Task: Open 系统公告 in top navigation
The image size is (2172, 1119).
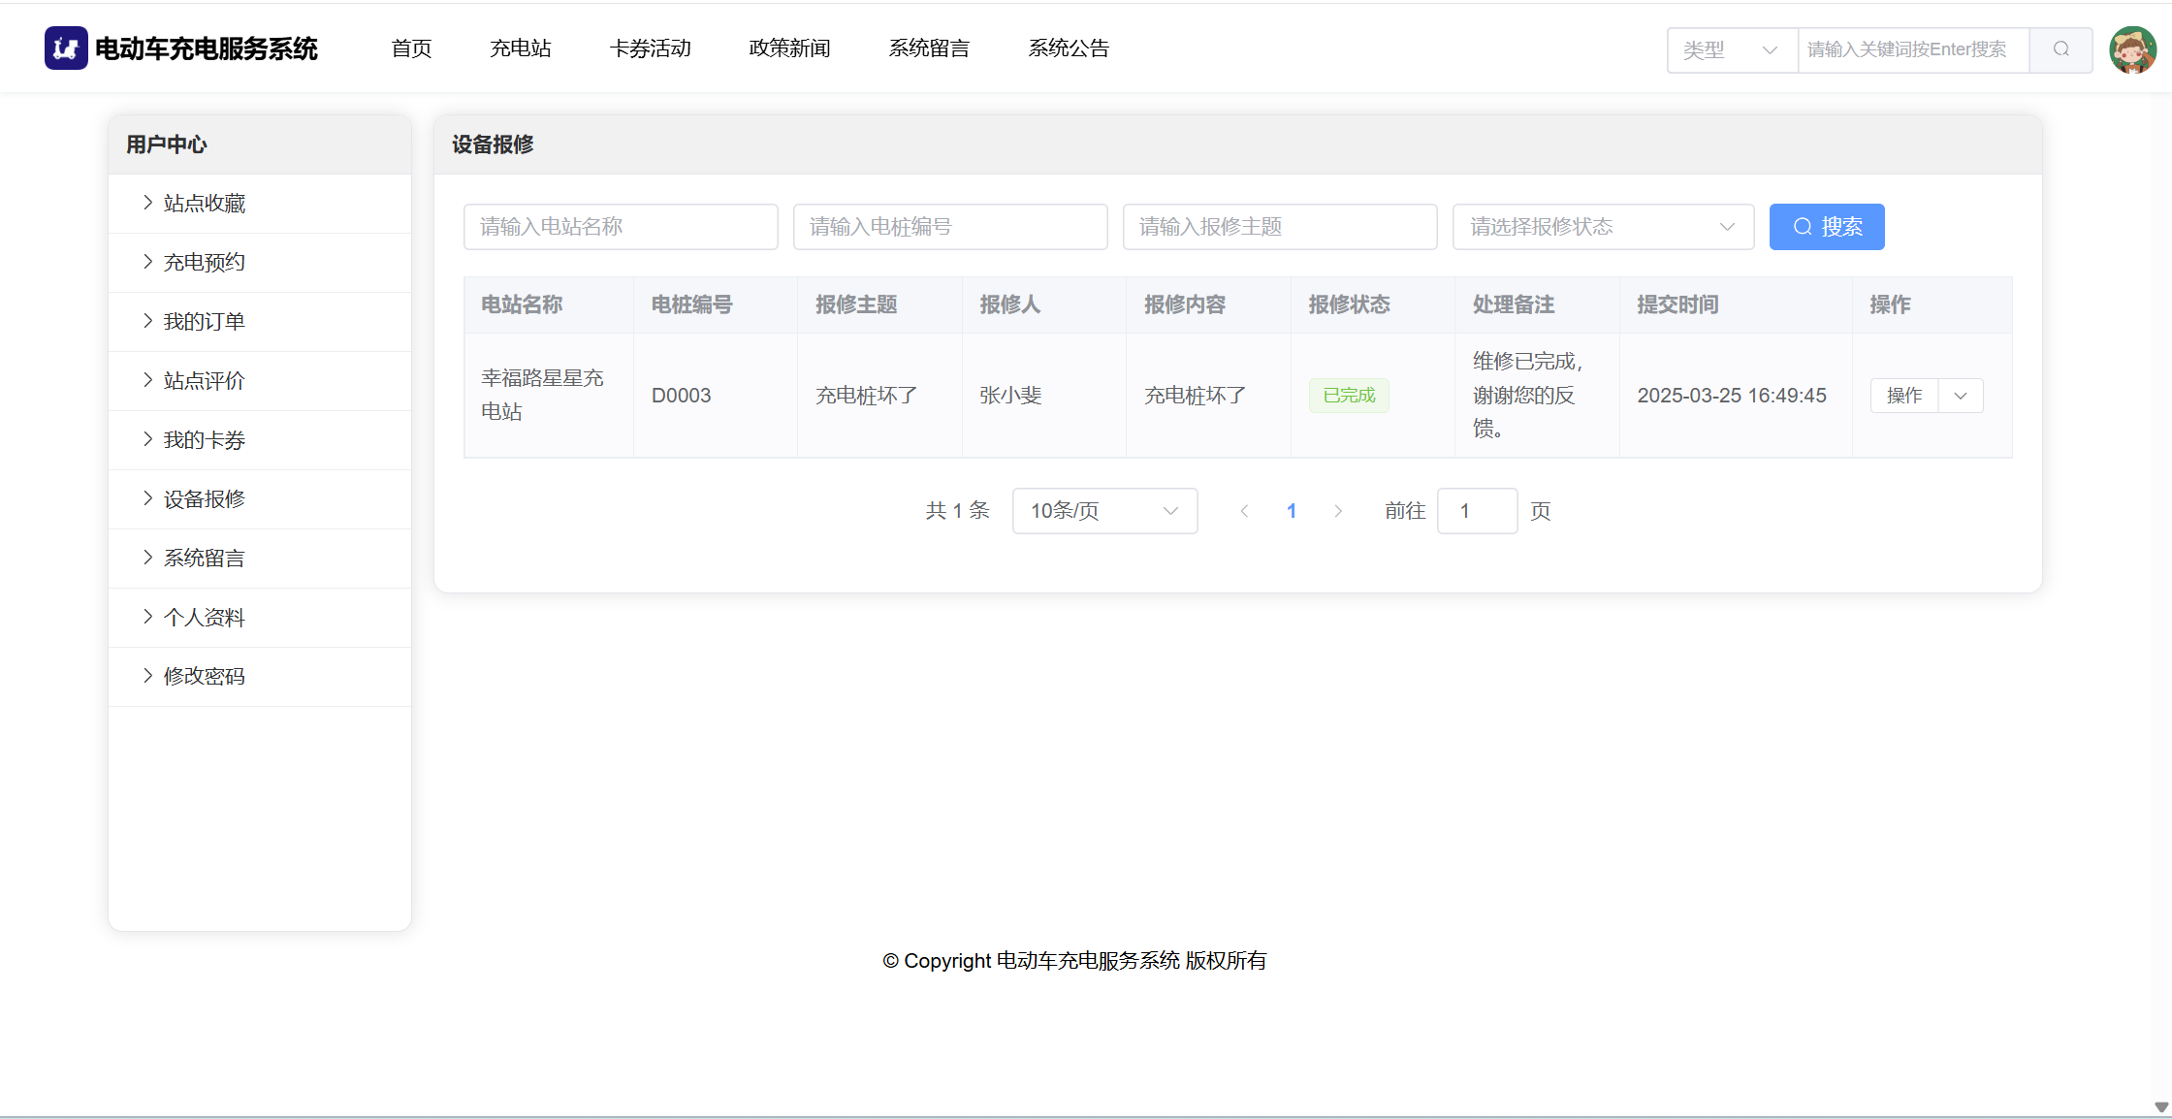Action: (1069, 48)
